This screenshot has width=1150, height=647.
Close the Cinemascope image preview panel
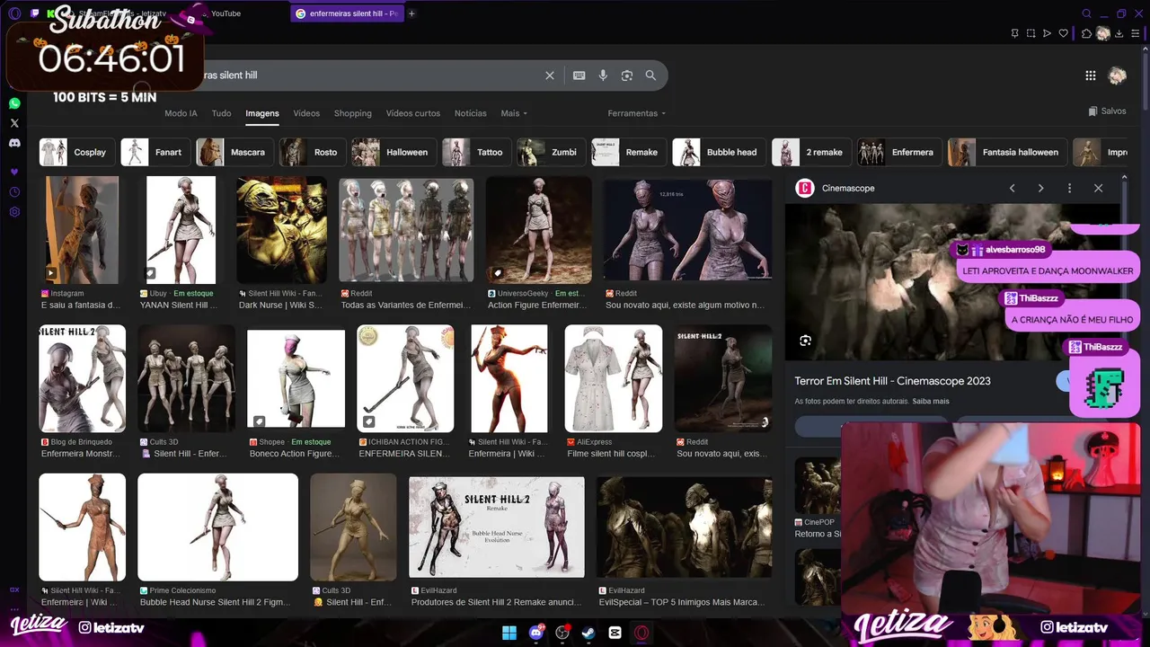pyautogui.click(x=1098, y=189)
